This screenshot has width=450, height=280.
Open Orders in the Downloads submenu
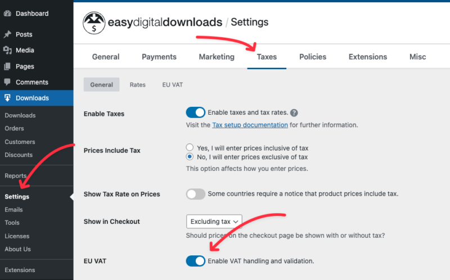coord(14,129)
